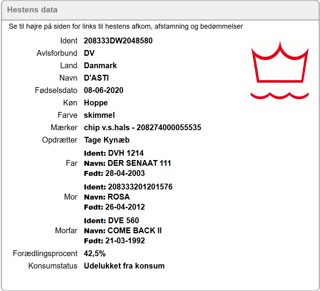Viewport: 320px width, 291px height.
Task: Click the gender value Hoppe
Action: point(96,103)
